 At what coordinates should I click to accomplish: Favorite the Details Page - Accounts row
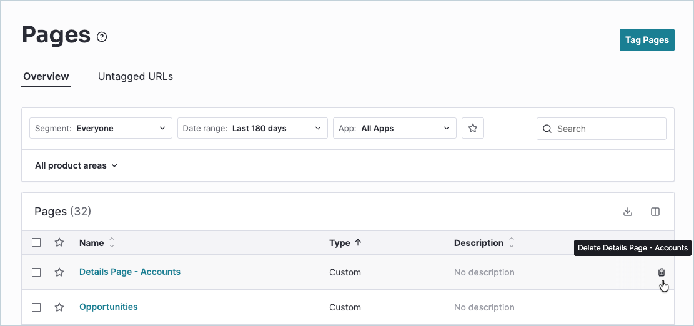click(59, 272)
